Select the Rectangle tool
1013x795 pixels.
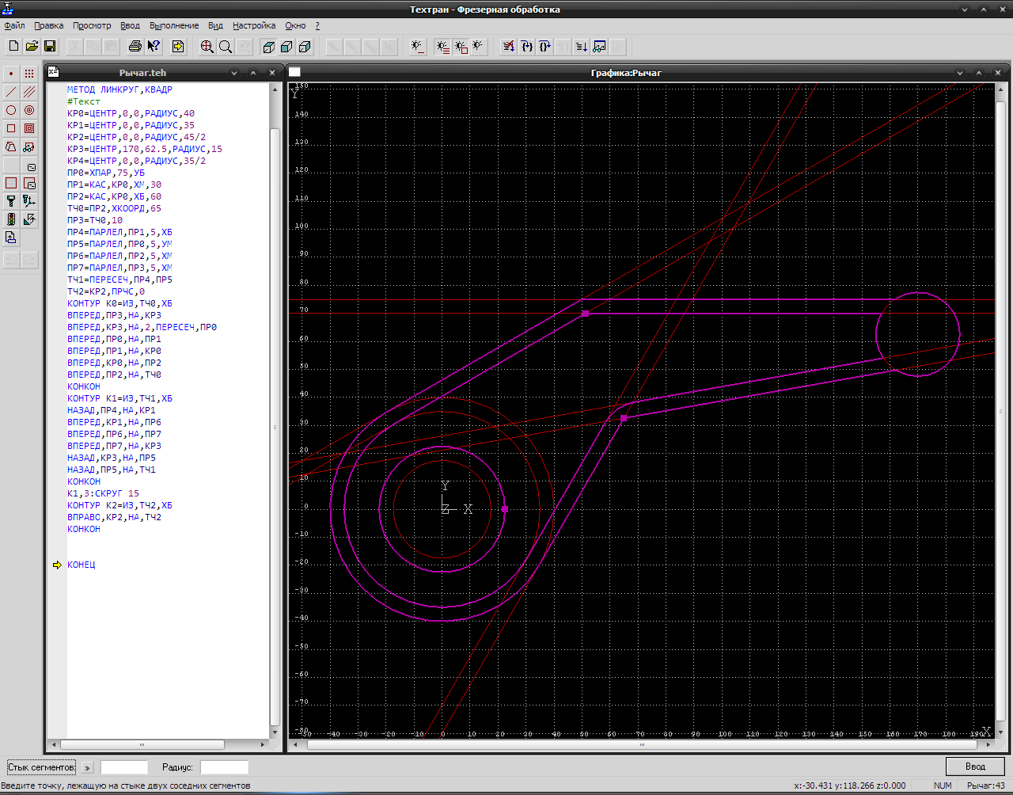(11, 128)
